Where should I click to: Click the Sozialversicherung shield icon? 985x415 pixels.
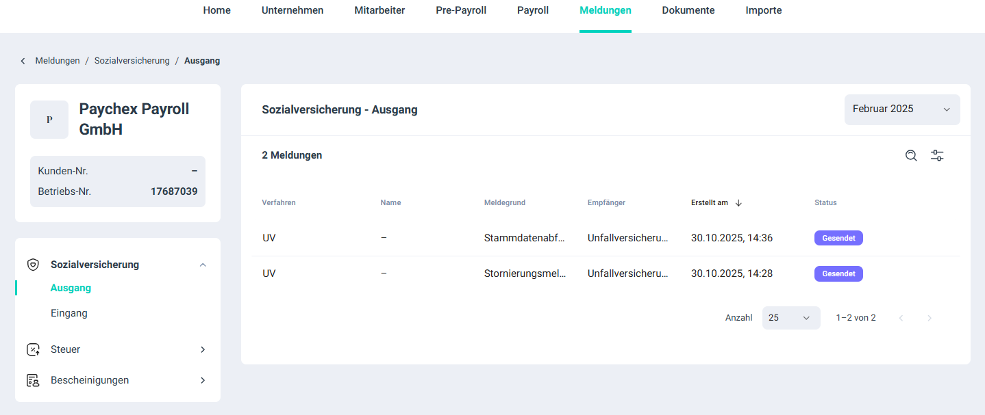point(33,265)
